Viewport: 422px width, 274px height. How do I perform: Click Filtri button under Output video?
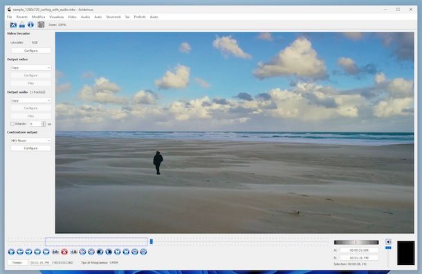(x=30, y=84)
